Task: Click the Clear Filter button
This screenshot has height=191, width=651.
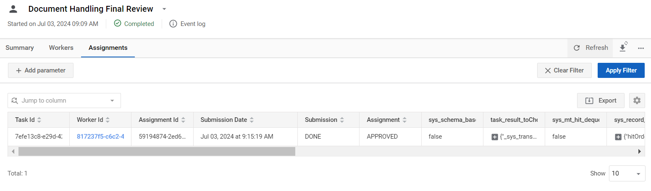Action: click(x=564, y=70)
